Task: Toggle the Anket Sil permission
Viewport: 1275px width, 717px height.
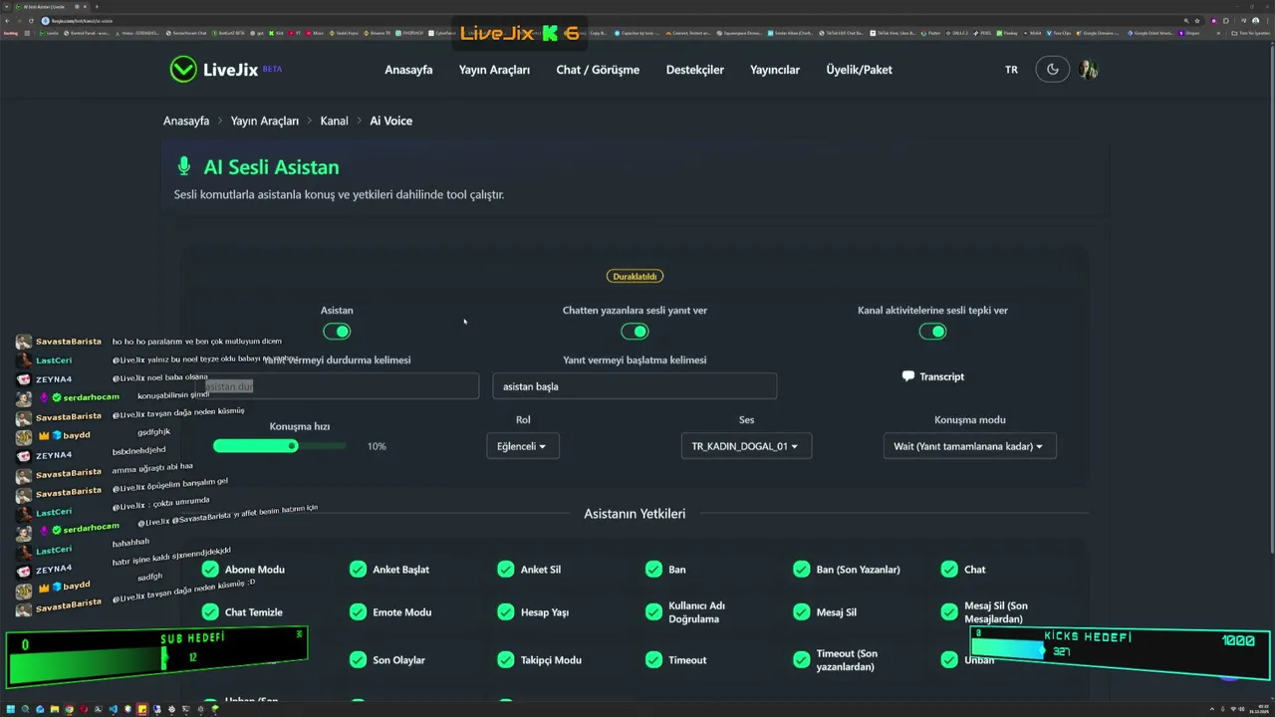Action: (x=506, y=570)
